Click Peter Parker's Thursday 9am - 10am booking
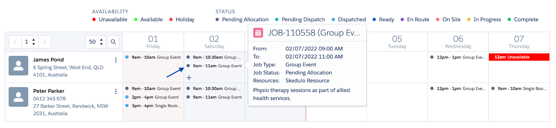Screen dimensions: 556x128 point(519,88)
